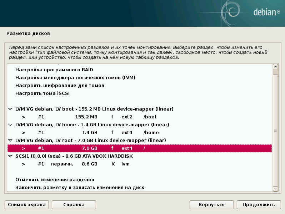
Task: Collapse the SCSI1 sda disk triangle
Action: tap(10, 156)
